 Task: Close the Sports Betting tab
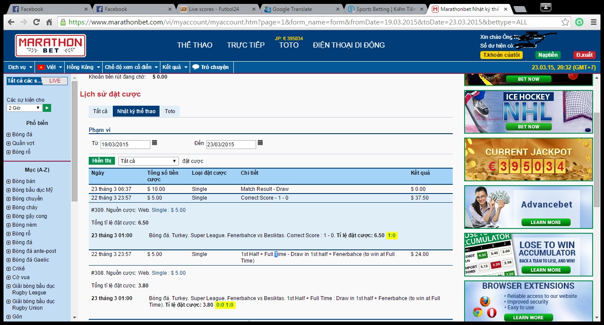[422, 9]
